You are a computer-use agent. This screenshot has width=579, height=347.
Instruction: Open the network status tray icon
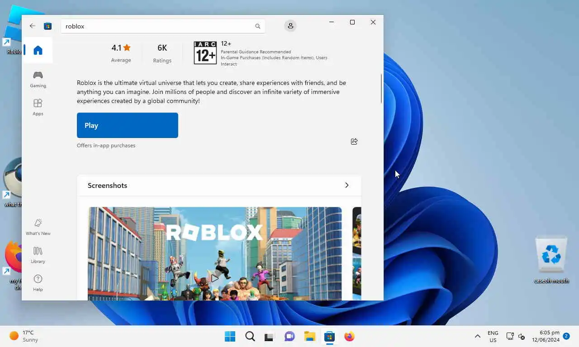[510, 336]
